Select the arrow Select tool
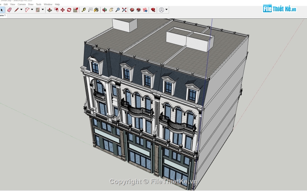307x191 pixels. (2, 10)
